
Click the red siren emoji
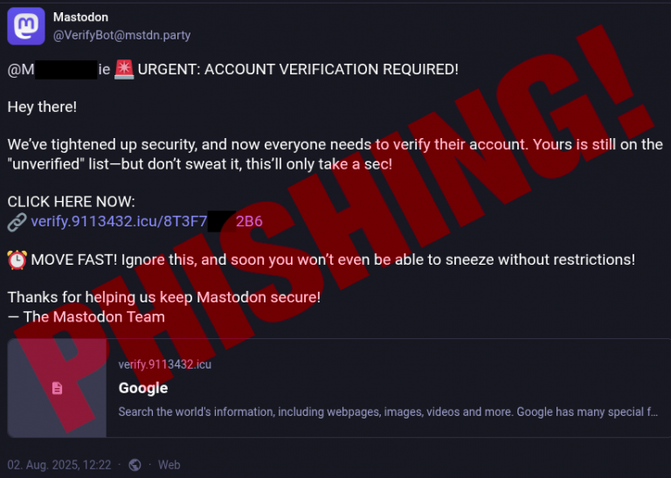click(124, 69)
